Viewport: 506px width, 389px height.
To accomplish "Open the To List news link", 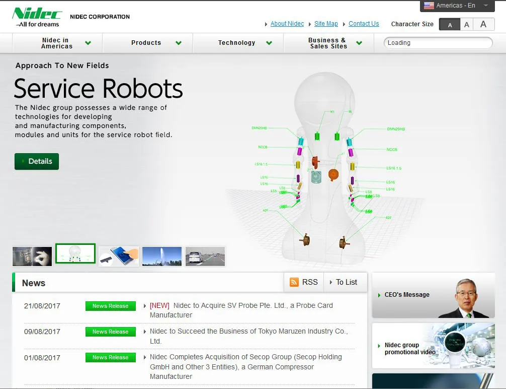I will 346,282.
